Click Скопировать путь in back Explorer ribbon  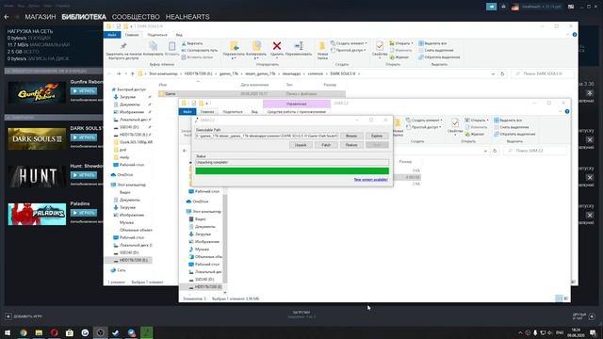tap(199, 50)
